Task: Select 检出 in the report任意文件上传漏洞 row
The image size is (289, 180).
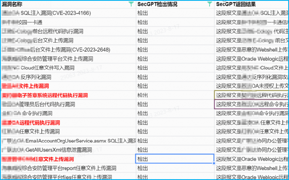Action: 175,168
